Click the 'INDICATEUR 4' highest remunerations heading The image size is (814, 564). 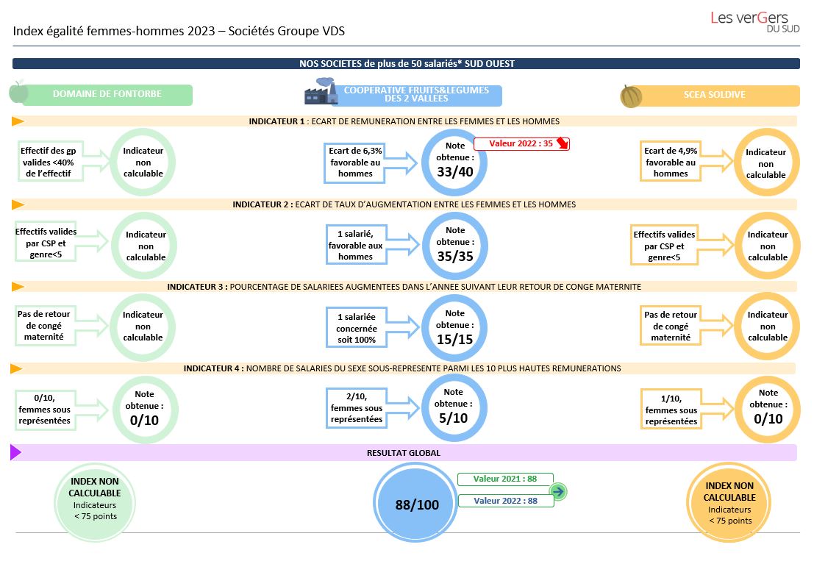pyautogui.click(x=402, y=368)
